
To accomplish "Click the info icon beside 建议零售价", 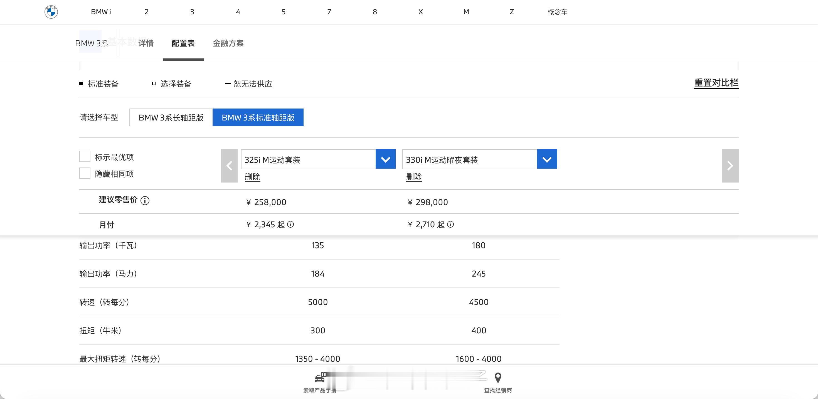I will (x=145, y=201).
